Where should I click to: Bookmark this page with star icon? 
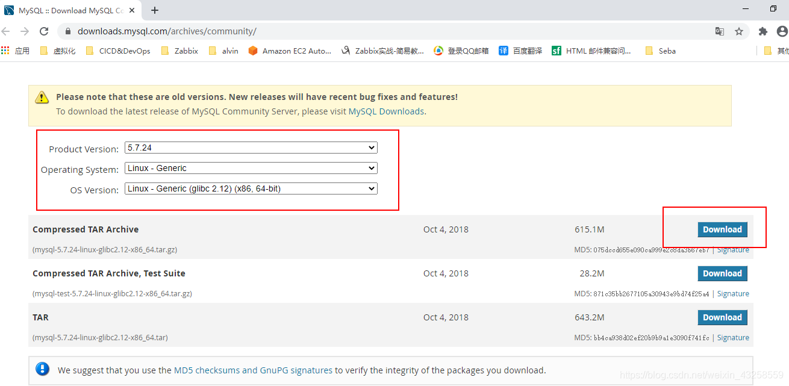pyautogui.click(x=739, y=31)
